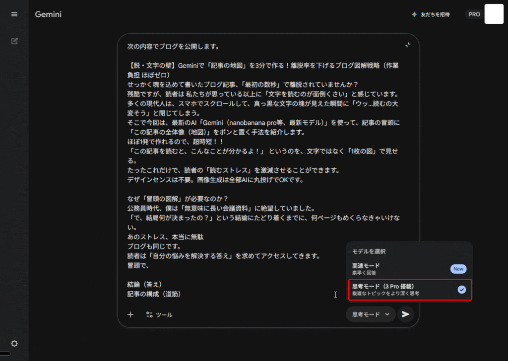Start a new chat with the edit icon
This screenshot has width=508, height=361.
[x=14, y=41]
